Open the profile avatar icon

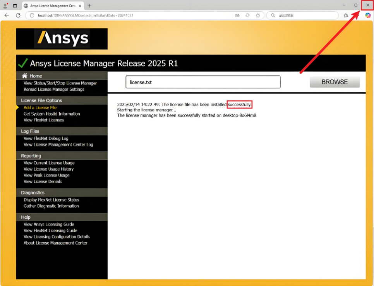click(5, 5)
